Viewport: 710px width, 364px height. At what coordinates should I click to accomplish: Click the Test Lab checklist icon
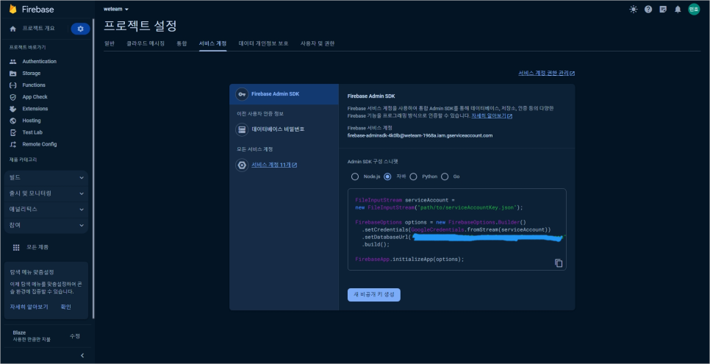click(12, 132)
